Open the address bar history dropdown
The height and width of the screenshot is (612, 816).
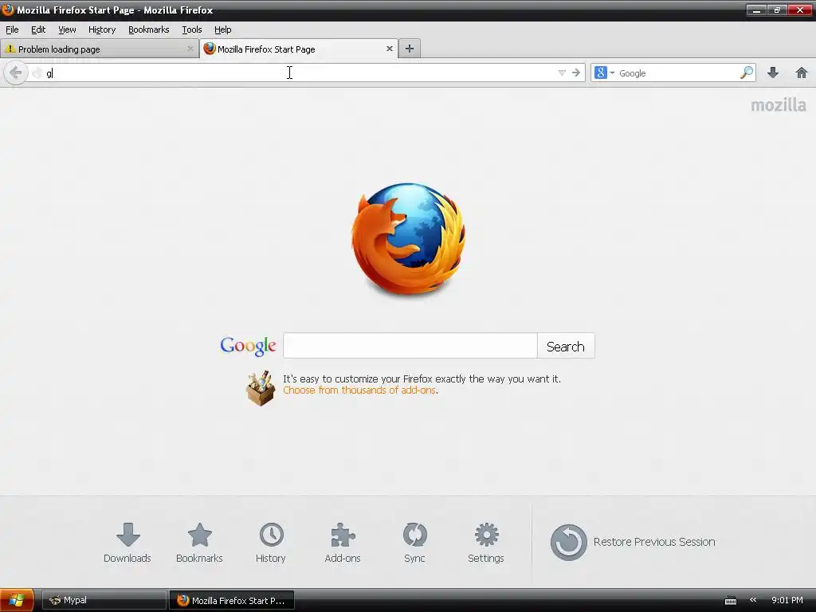point(562,73)
